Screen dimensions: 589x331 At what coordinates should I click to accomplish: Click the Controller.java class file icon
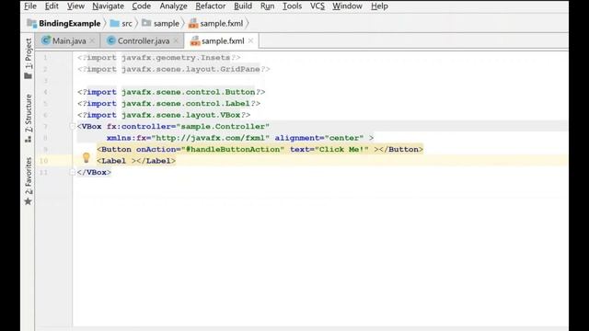(x=110, y=40)
